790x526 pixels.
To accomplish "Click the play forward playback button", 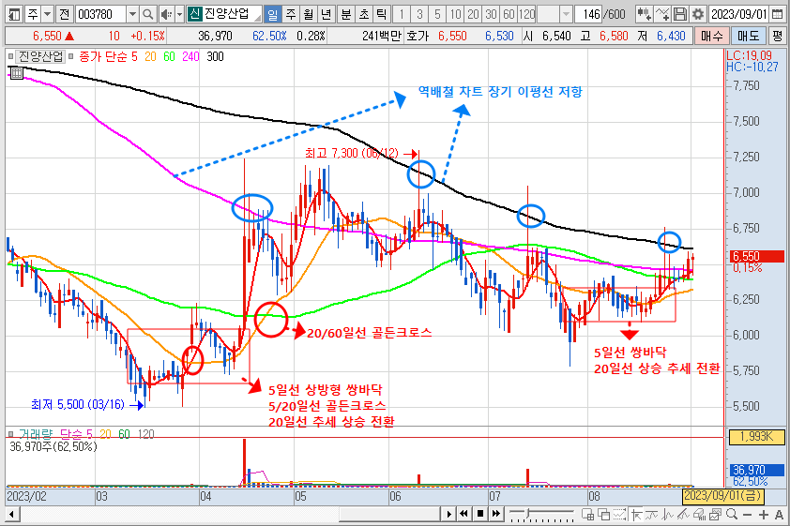I will tap(448, 514).
